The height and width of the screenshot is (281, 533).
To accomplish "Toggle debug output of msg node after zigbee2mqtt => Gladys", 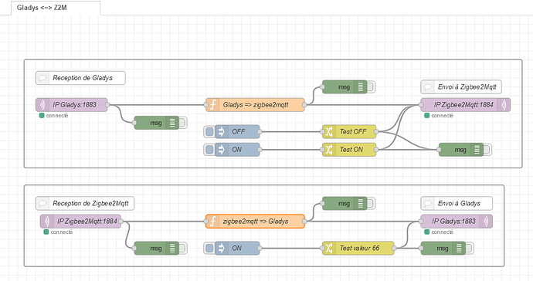I will 371,204.
